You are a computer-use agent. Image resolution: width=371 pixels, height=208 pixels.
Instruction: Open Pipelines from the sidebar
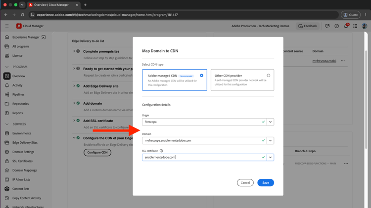pyautogui.click(x=18, y=94)
